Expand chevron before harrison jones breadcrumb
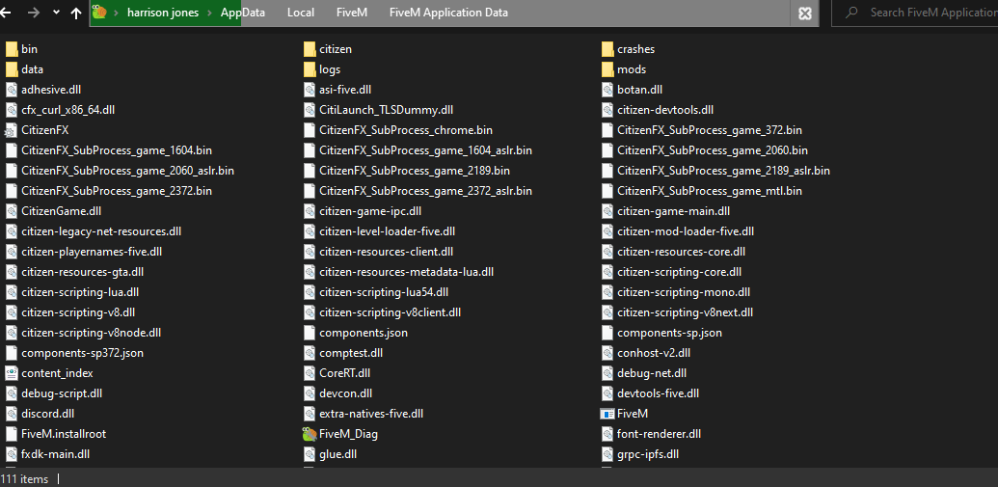 tap(117, 13)
